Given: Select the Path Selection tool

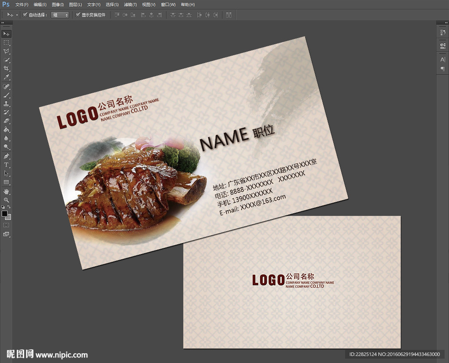Looking at the screenshot, I should click(x=6, y=173).
